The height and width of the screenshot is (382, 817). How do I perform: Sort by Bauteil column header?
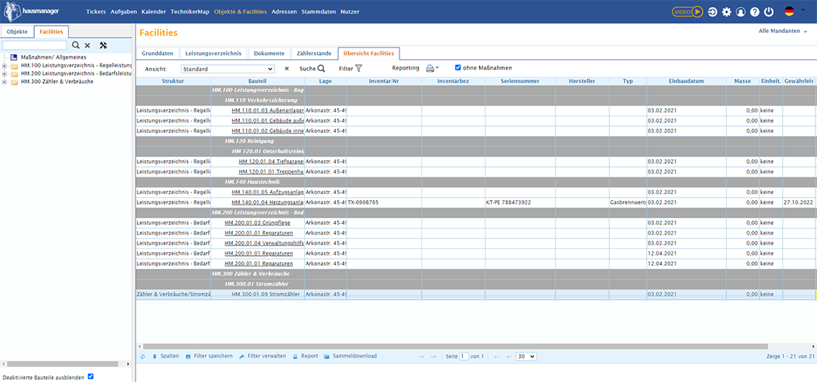click(x=257, y=81)
